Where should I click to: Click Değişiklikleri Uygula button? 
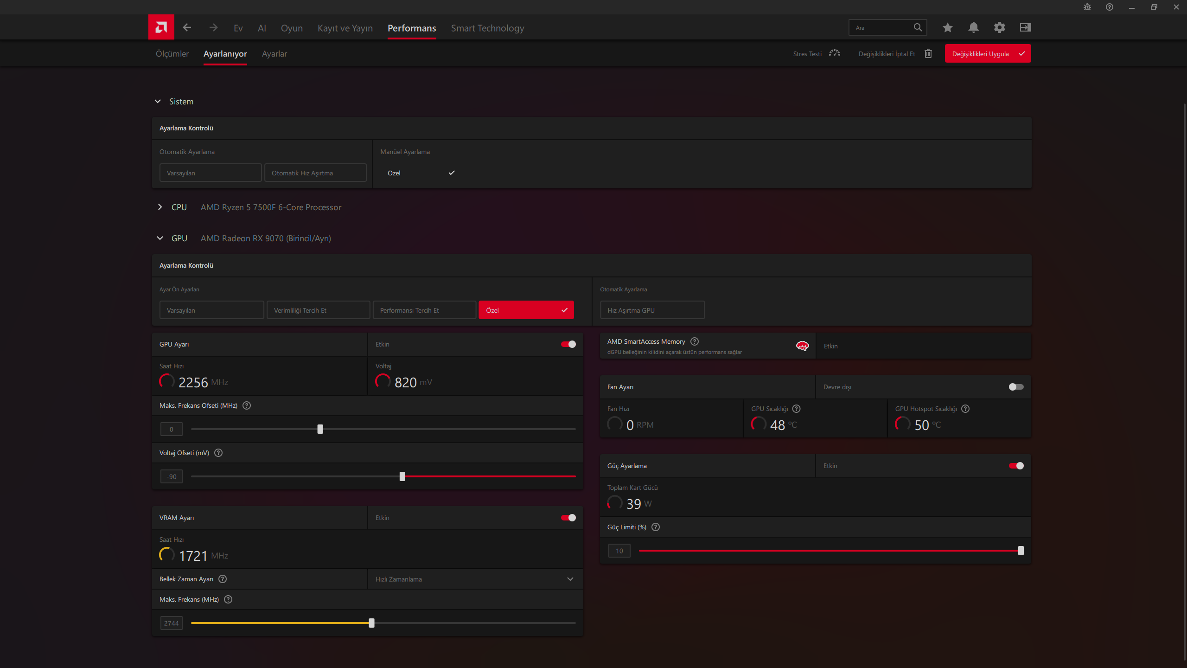988,53
